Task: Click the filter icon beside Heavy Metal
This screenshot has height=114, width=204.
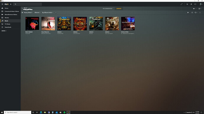Action: tap(22, 13)
